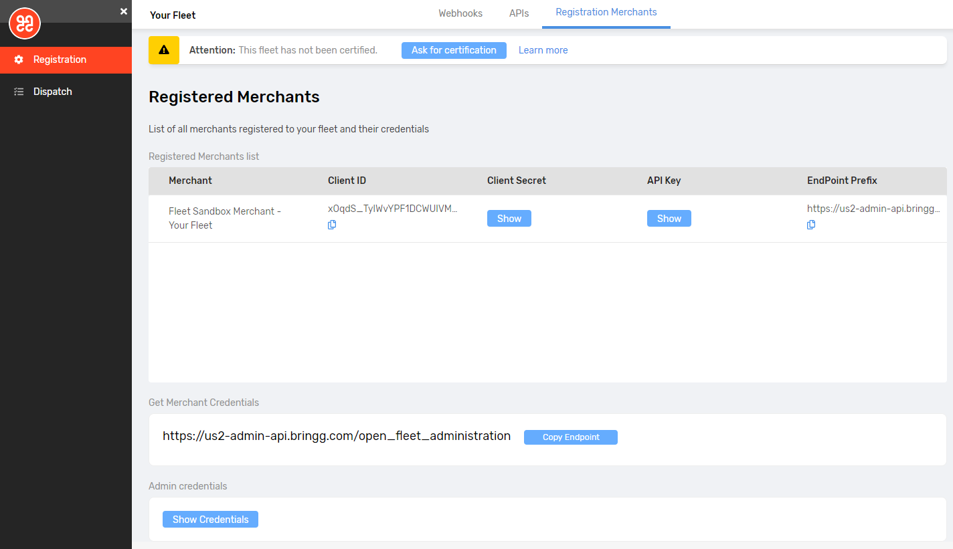This screenshot has height=549, width=953.
Task: Click the Get Merchant Credentials label
Action: point(203,403)
